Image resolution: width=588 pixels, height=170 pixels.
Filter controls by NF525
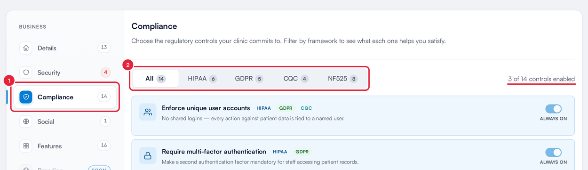(342, 79)
